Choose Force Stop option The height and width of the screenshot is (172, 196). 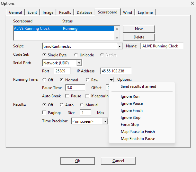(142, 125)
